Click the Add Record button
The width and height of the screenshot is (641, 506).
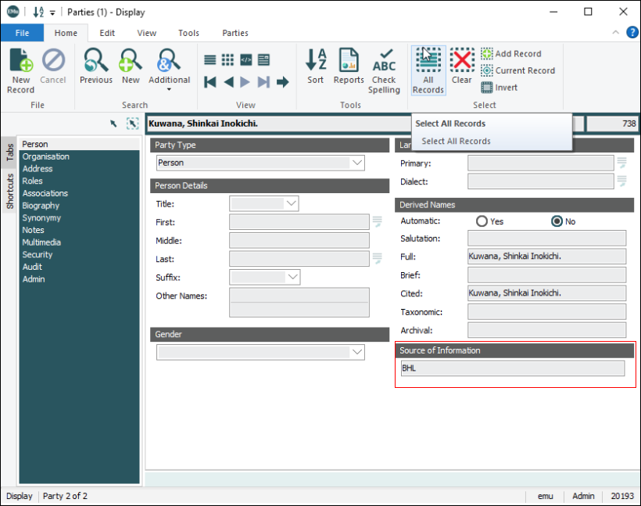(x=511, y=54)
